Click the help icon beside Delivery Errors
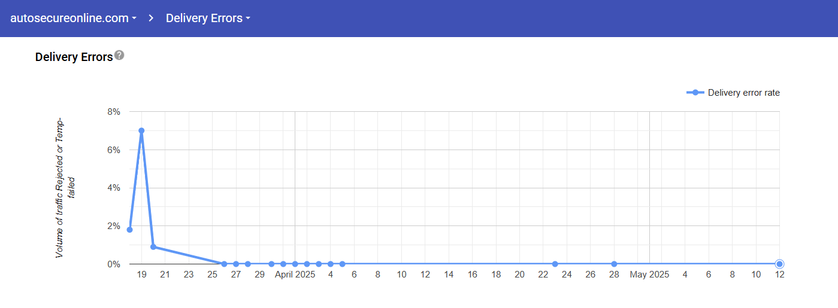Viewport: 838px width, 308px height. [x=120, y=56]
